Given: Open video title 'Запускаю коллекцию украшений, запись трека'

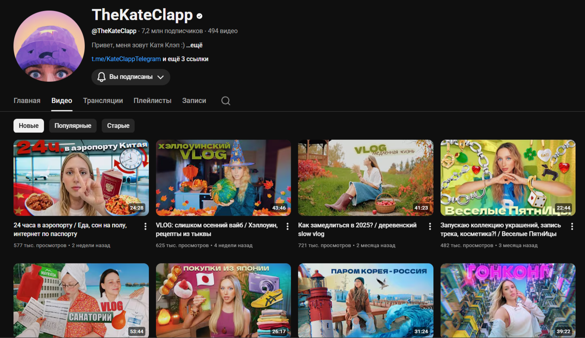Looking at the screenshot, I should click(x=501, y=229).
